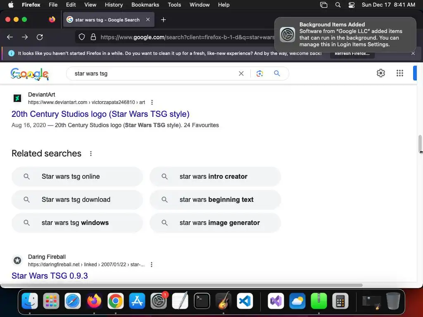
Task: Click the DeviantArt site favicon
Action: (17, 98)
